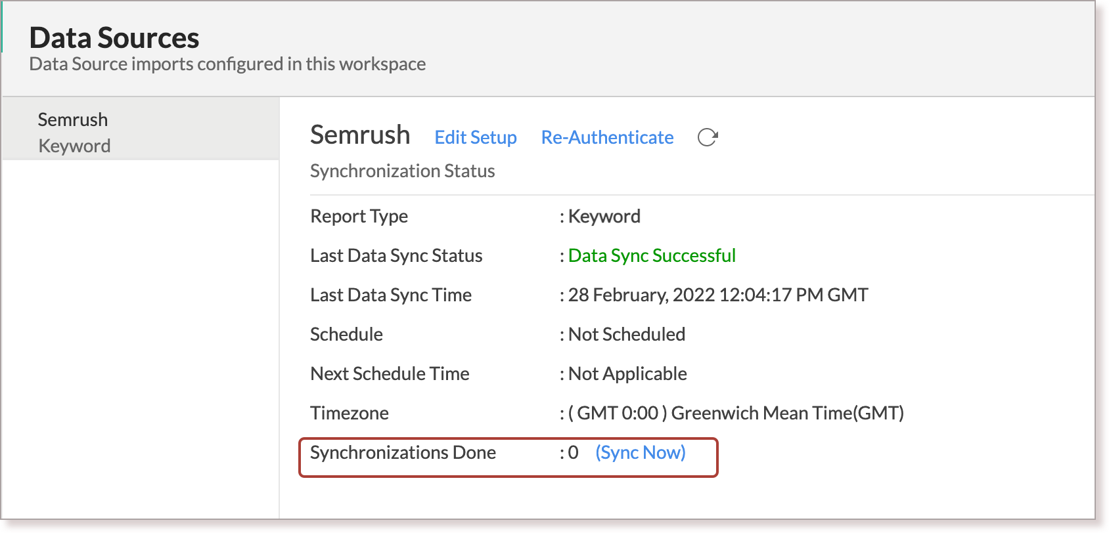This screenshot has height=533, width=1109.
Task: Click the Report Type label
Action: (359, 216)
